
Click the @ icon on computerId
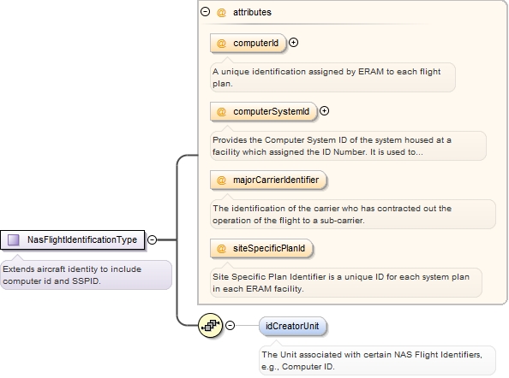click(x=221, y=43)
